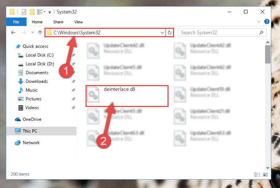Unpin Downloads from Quick access
The width and height of the screenshot is (280, 188).
tap(74, 81)
